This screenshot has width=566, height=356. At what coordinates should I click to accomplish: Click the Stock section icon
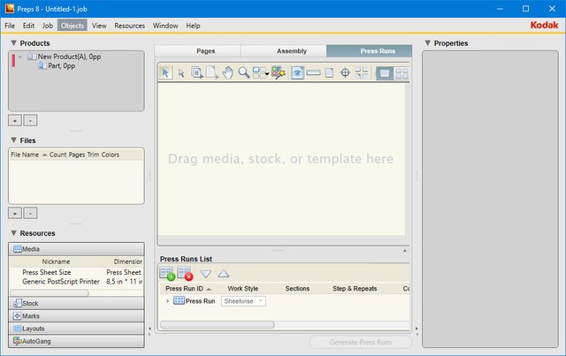pos(18,303)
